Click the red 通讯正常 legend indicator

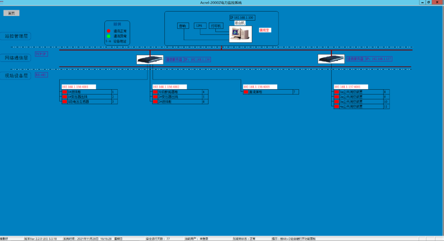[x=108, y=30]
